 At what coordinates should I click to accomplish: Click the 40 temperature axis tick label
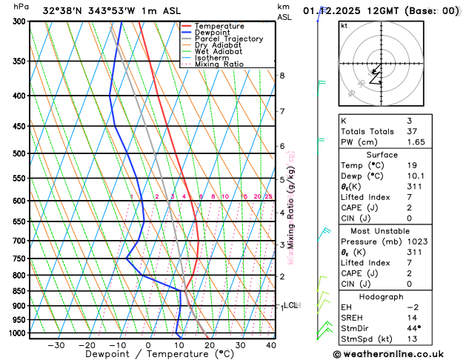[271, 345]
